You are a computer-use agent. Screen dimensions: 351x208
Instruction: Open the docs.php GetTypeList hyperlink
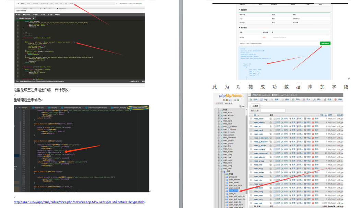[79, 202]
